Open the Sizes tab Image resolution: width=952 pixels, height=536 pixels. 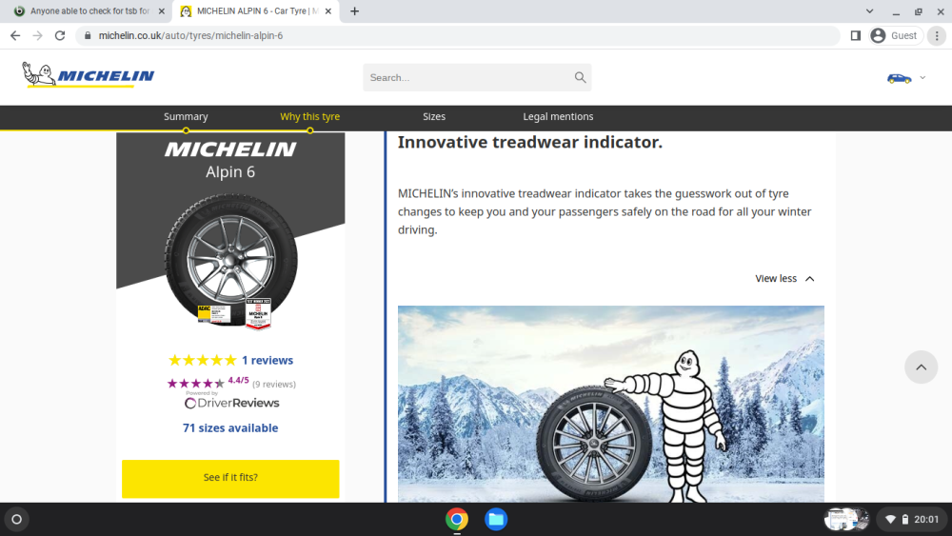[434, 116]
